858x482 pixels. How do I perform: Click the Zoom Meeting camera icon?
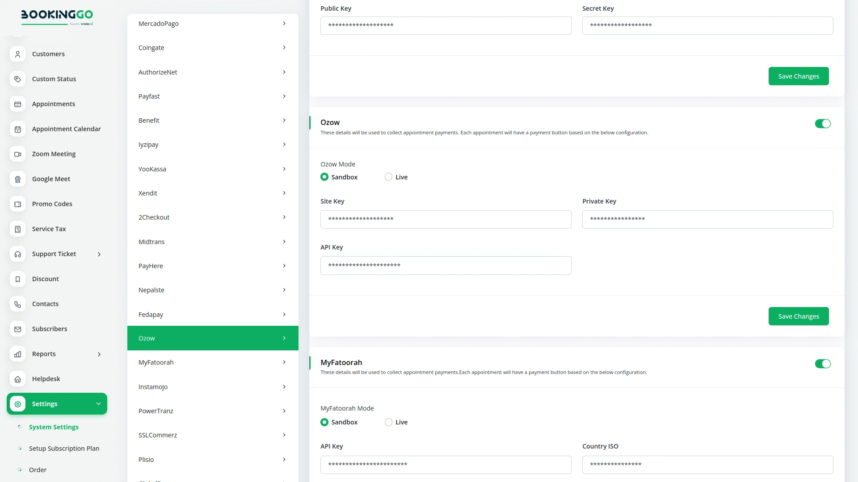17,154
